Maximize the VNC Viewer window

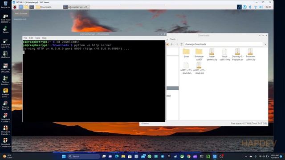[x=263, y=2]
